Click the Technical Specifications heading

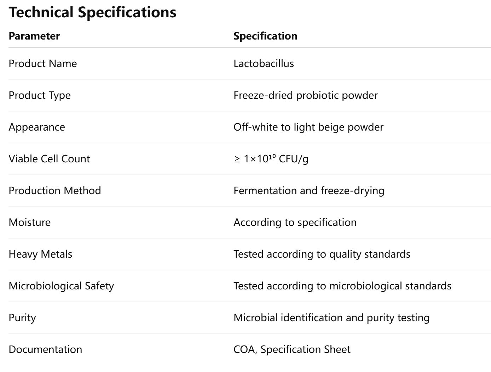pos(92,12)
